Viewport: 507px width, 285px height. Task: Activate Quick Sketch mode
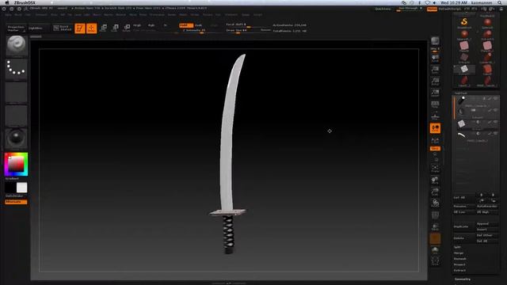(x=62, y=28)
